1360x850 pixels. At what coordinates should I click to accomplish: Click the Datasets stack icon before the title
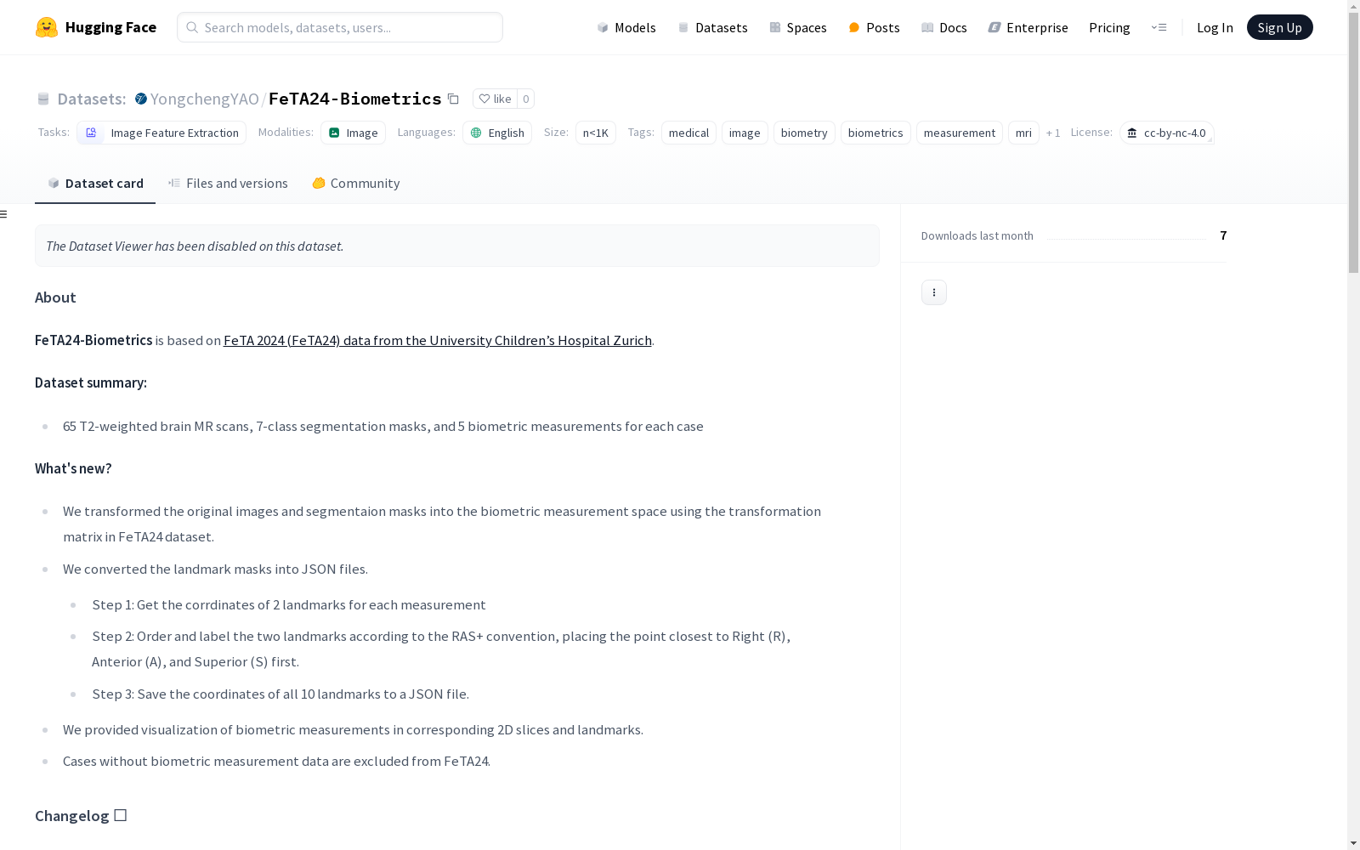(43, 99)
